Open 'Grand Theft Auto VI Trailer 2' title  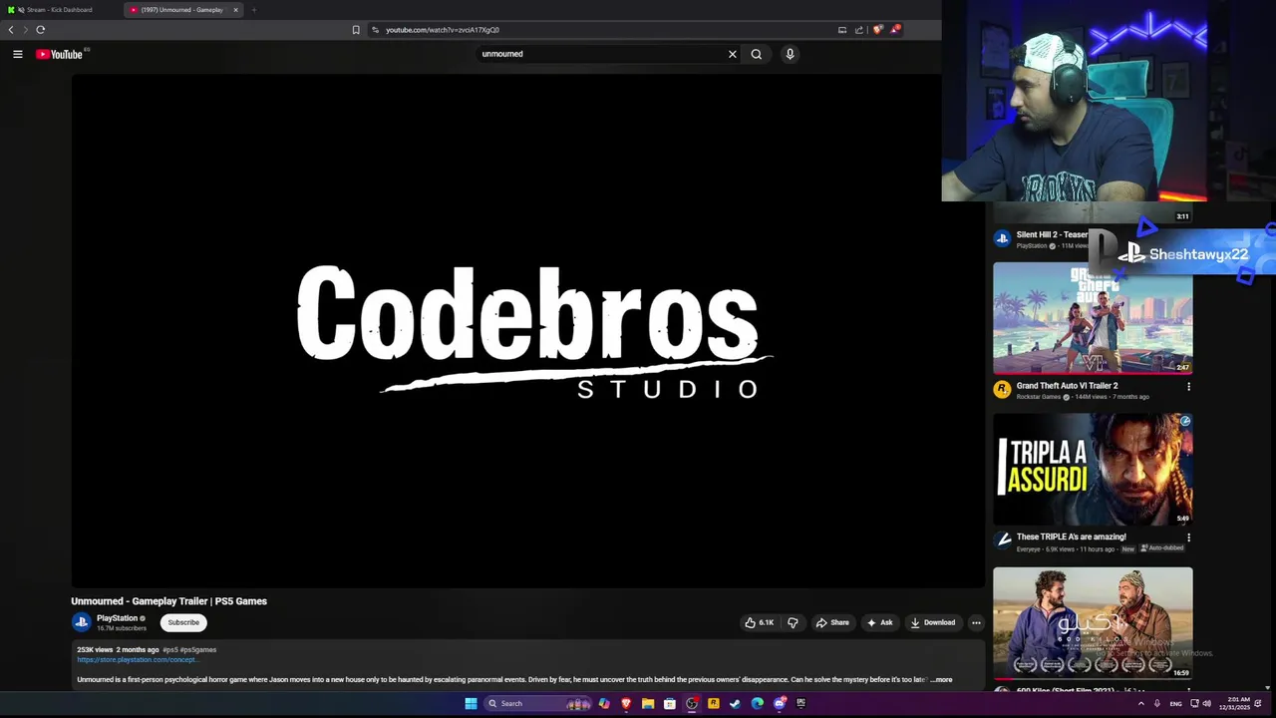[1067, 386]
